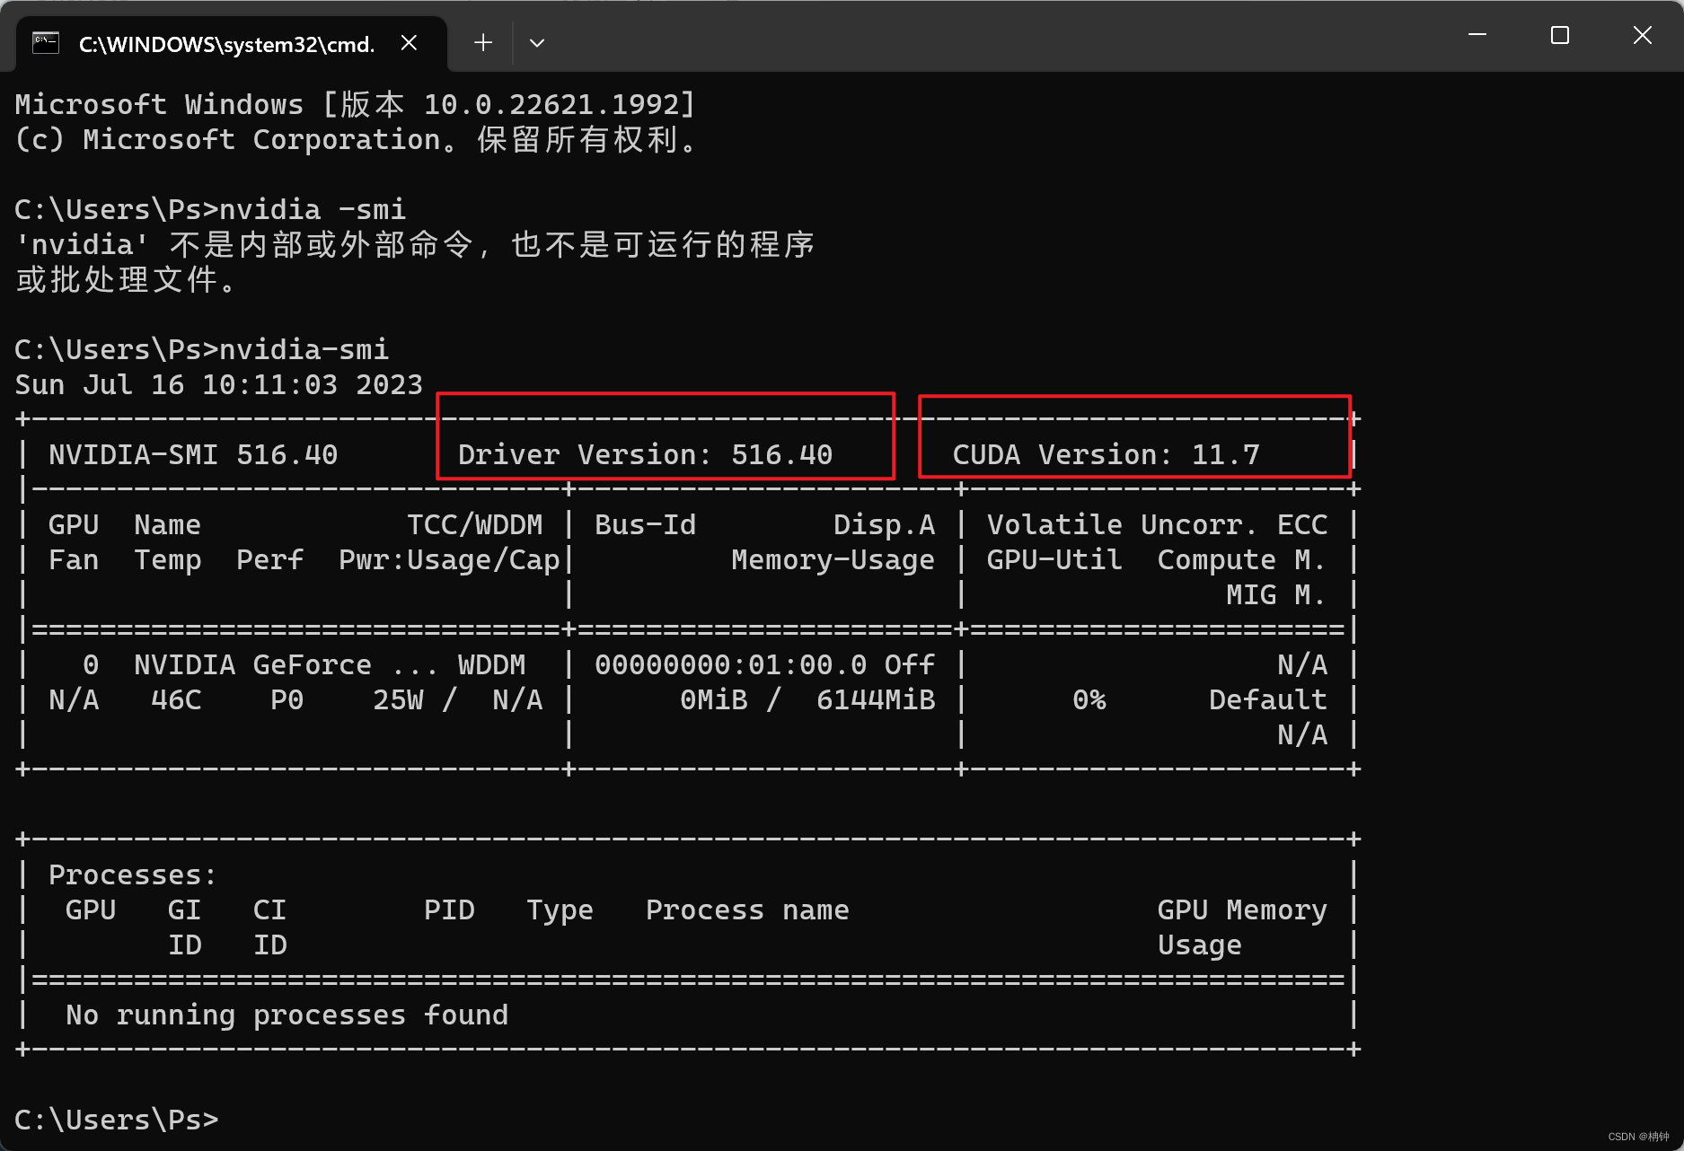
Task: Click the 'MIG M.' header text
Action: [1275, 595]
